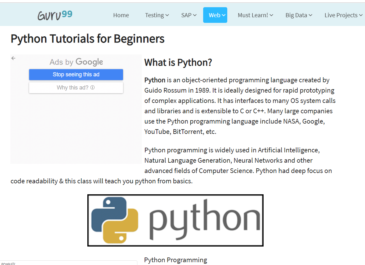Expand the chevron next to Web
This screenshot has width=365, height=265.
point(224,15)
